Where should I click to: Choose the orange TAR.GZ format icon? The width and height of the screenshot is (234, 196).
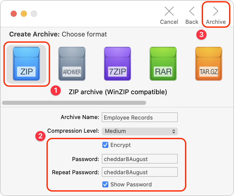(x=209, y=64)
